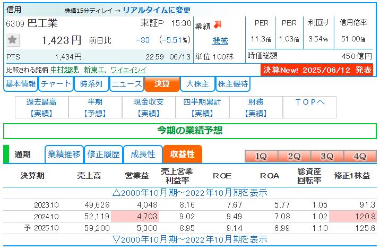Click the 信用 label at top

point(14,10)
